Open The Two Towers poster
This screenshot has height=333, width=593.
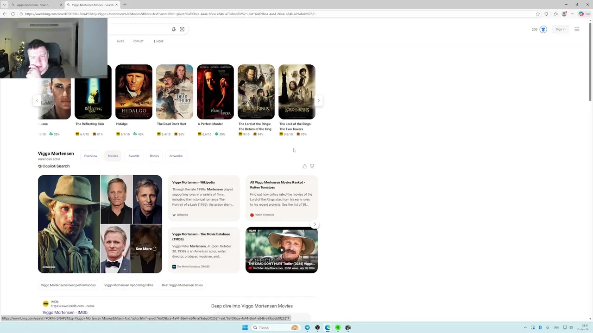(x=297, y=92)
